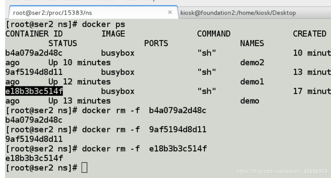Click command docker rm -f 9af5194d8d11
Image resolution: width=331 pixels, height=178 pixels.
coord(144,130)
